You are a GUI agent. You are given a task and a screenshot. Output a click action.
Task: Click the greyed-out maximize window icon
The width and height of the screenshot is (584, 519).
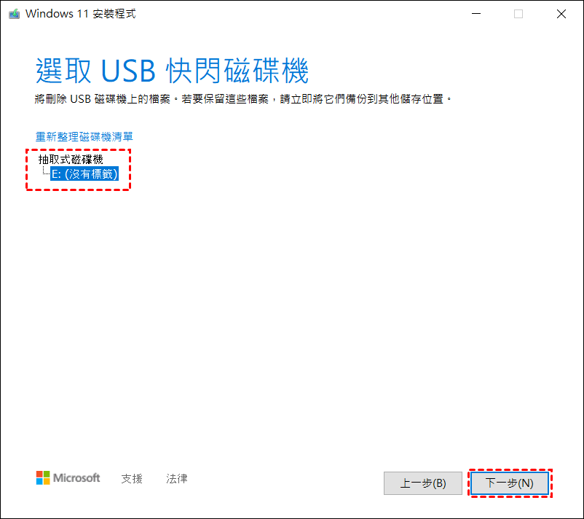click(518, 14)
